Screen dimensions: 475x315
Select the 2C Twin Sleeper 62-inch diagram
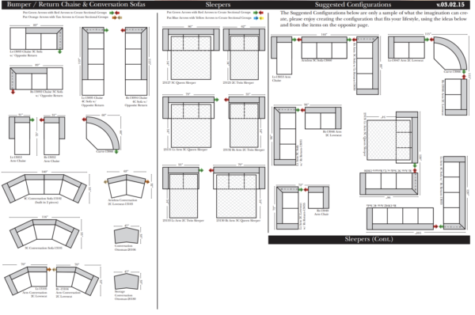pyautogui.click(x=244, y=55)
